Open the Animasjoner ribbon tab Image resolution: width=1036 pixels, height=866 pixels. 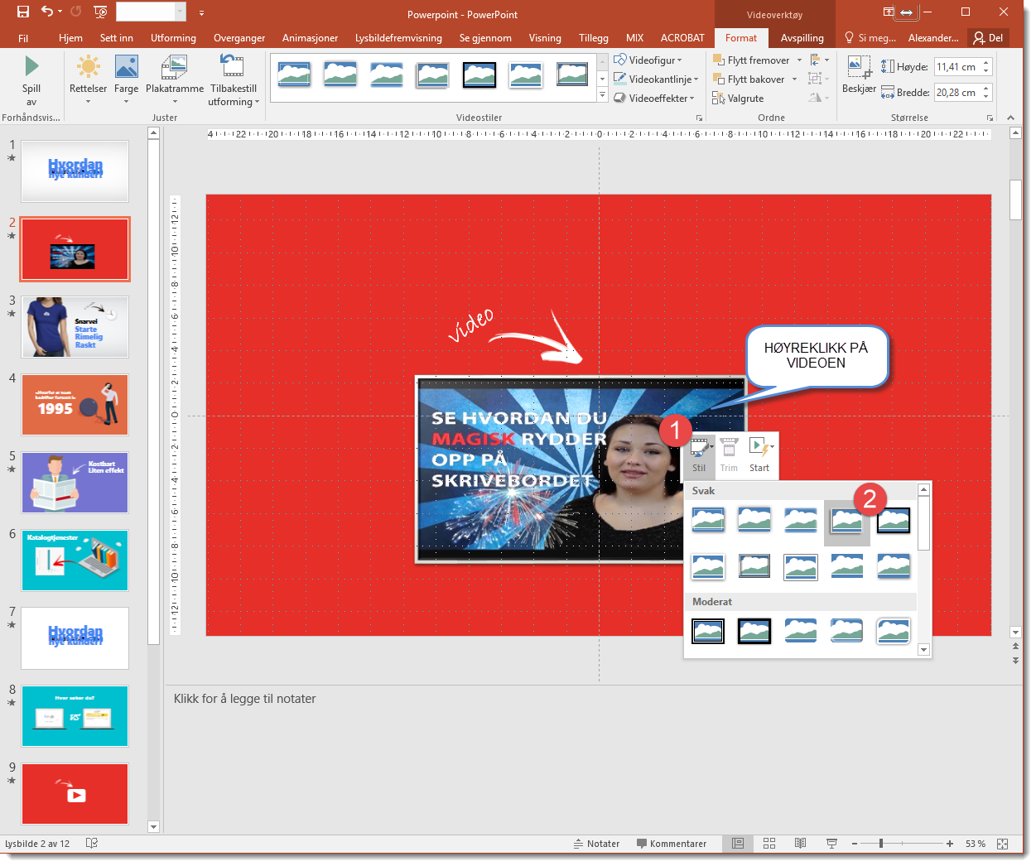point(310,38)
